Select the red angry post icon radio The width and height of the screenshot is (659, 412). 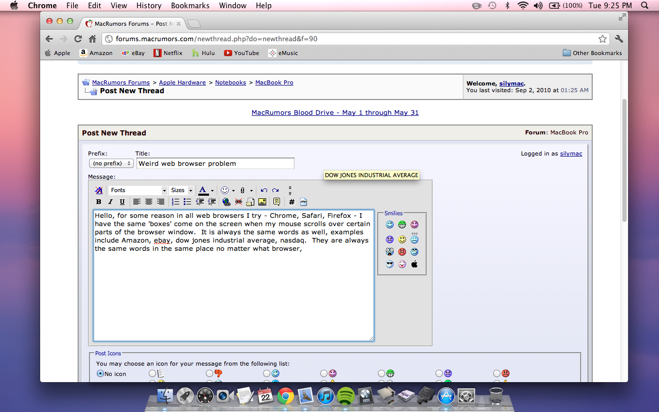pos(496,373)
